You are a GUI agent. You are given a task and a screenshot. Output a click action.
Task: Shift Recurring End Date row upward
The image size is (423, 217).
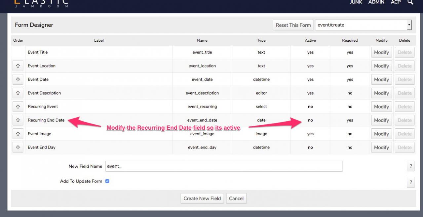(18, 120)
